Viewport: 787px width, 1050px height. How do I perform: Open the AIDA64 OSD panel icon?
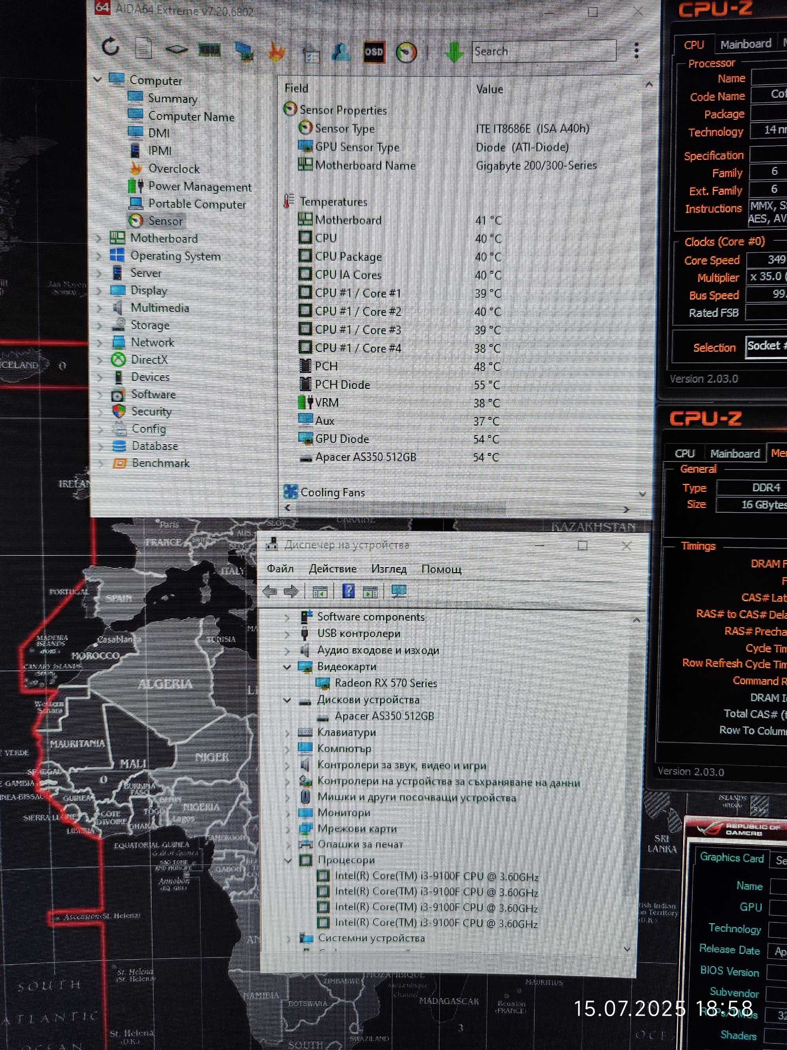373,52
